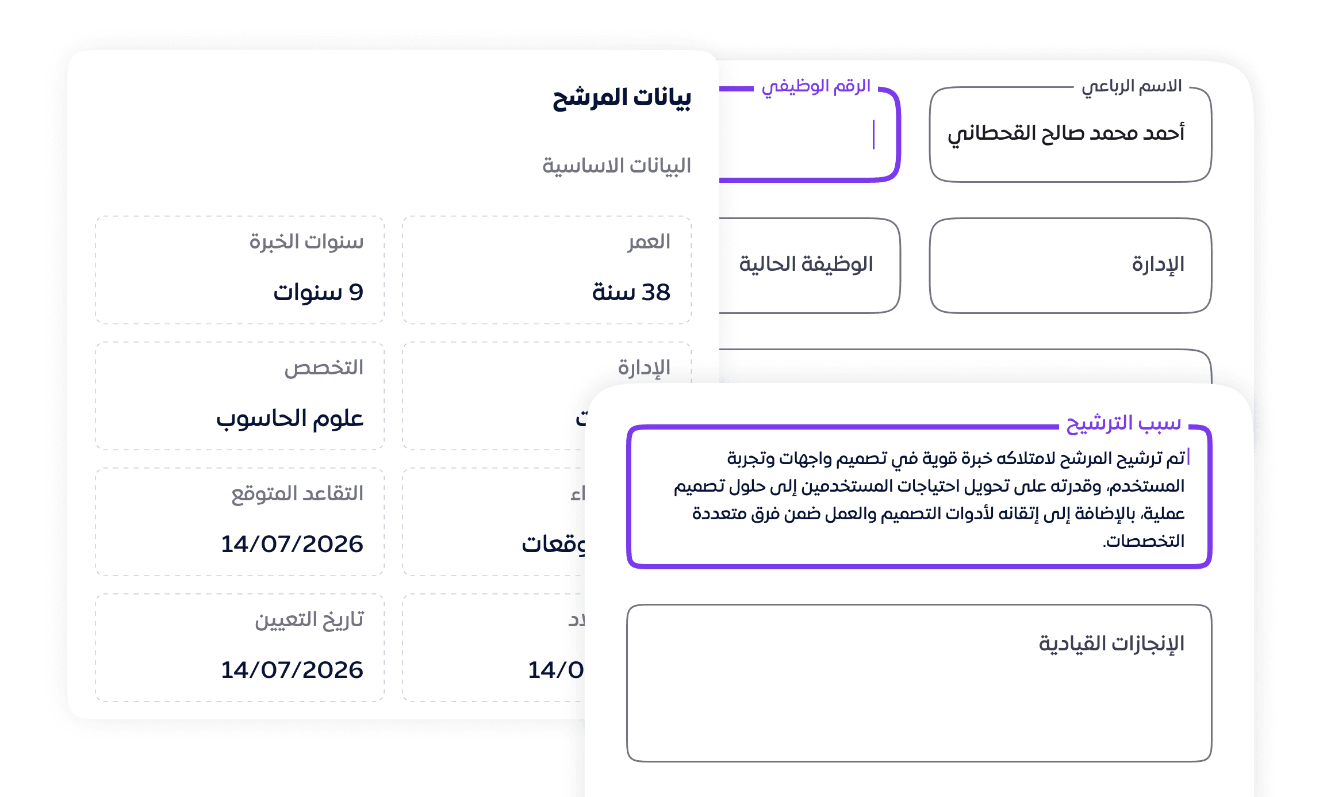Click the بيانات المرشح heading

pos(622,98)
